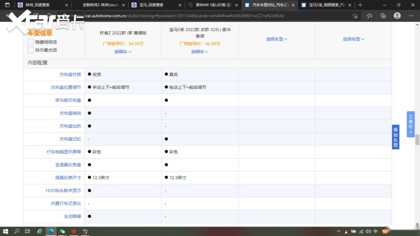Open the Collections icon in toolbar
420x236 pixels.
point(383,16)
